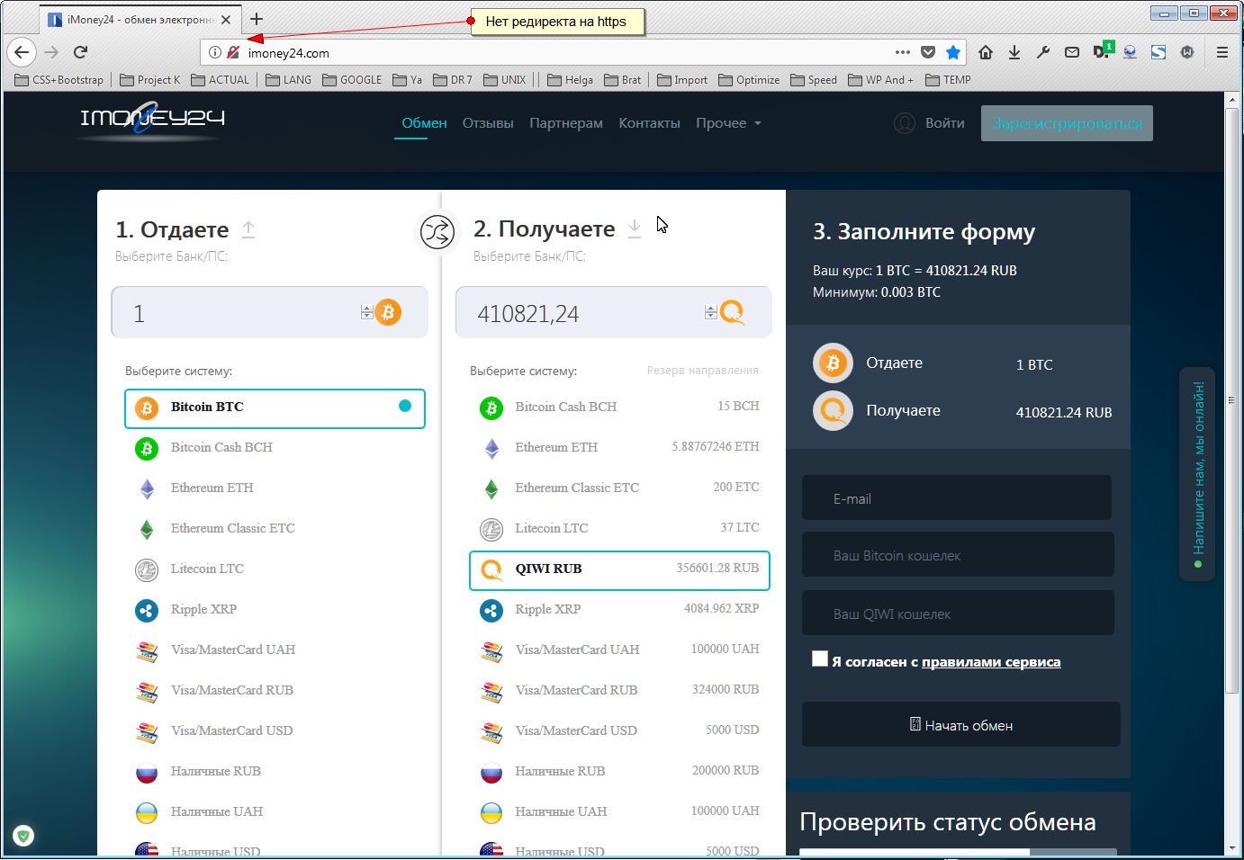Expand the Прочее dropdown menu

[728, 123]
